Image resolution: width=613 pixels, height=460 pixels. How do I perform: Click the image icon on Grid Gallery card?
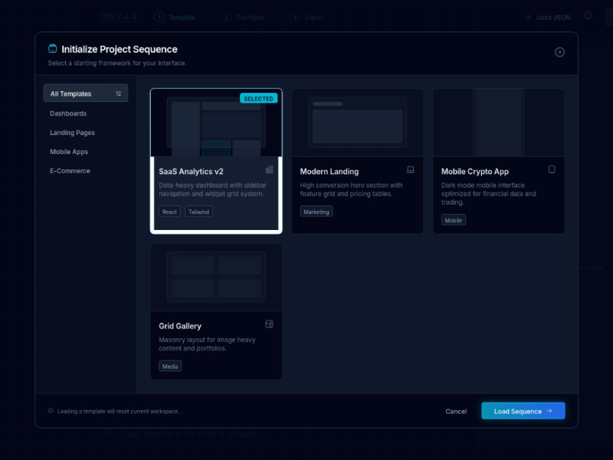tap(269, 324)
